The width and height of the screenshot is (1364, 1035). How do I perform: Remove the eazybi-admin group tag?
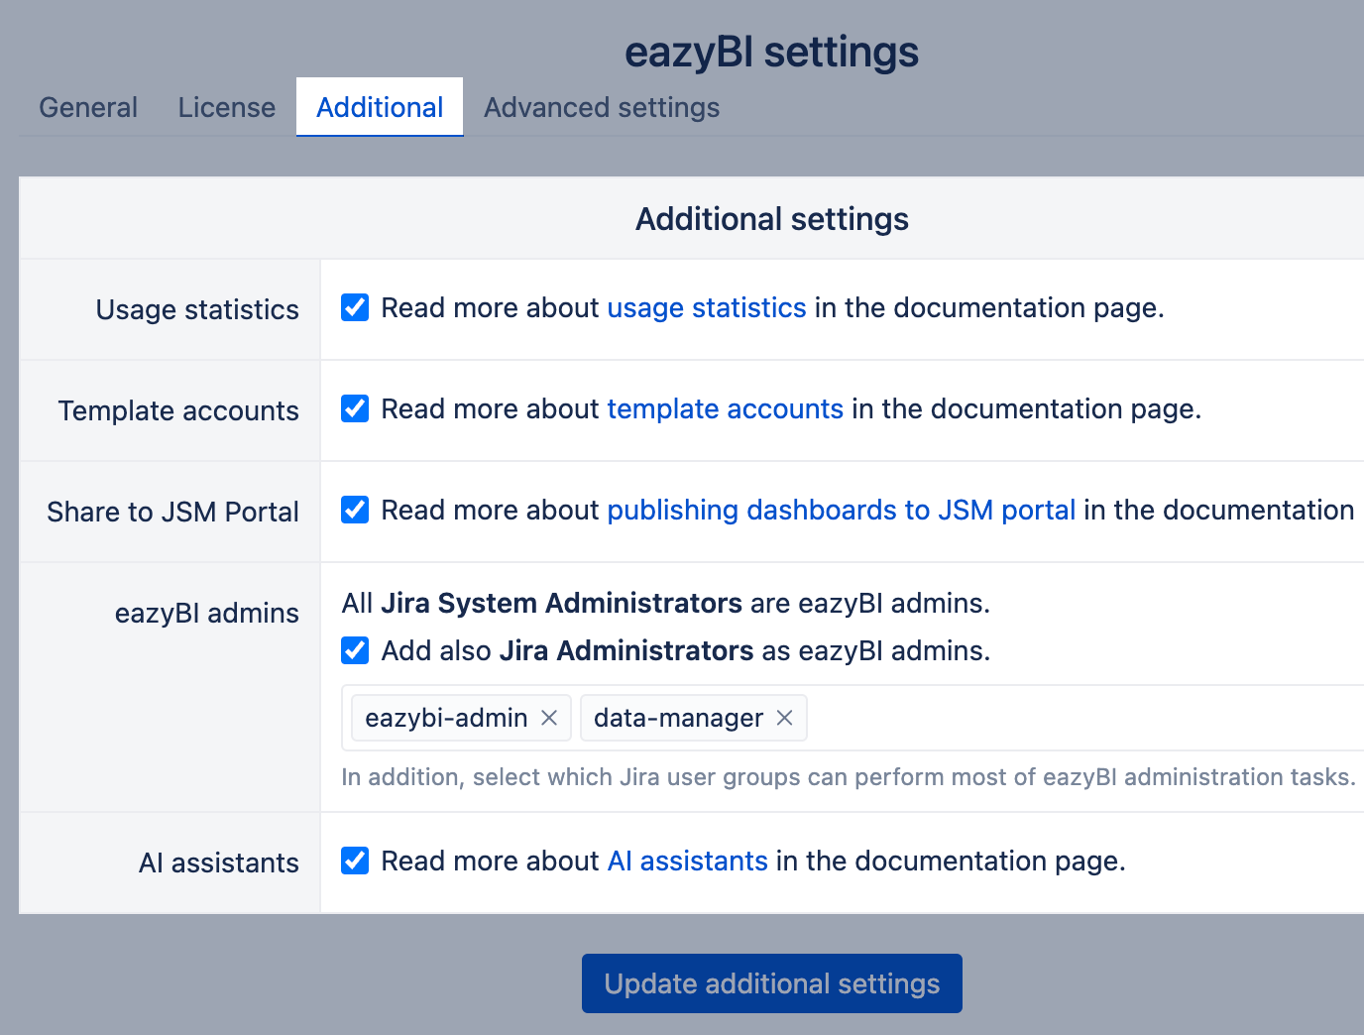(x=549, y=718)
